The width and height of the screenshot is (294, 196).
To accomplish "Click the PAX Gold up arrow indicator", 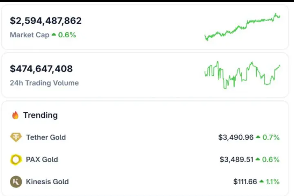I will pos(258,160).
